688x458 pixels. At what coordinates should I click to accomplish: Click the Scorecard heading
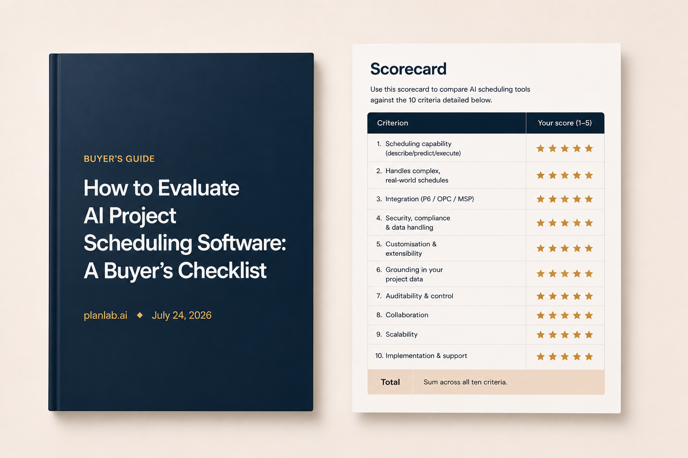point(408,69)
